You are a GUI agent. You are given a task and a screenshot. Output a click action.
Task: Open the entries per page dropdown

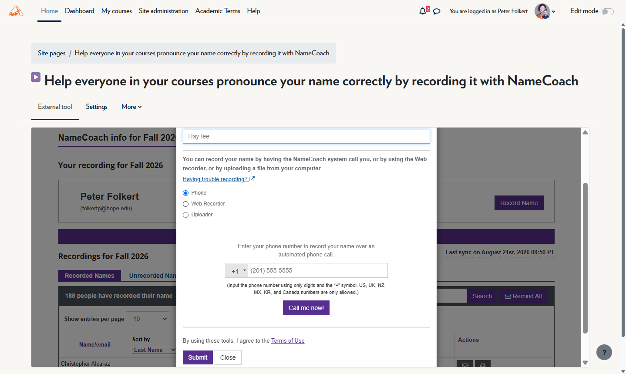[x=148, y=319]
